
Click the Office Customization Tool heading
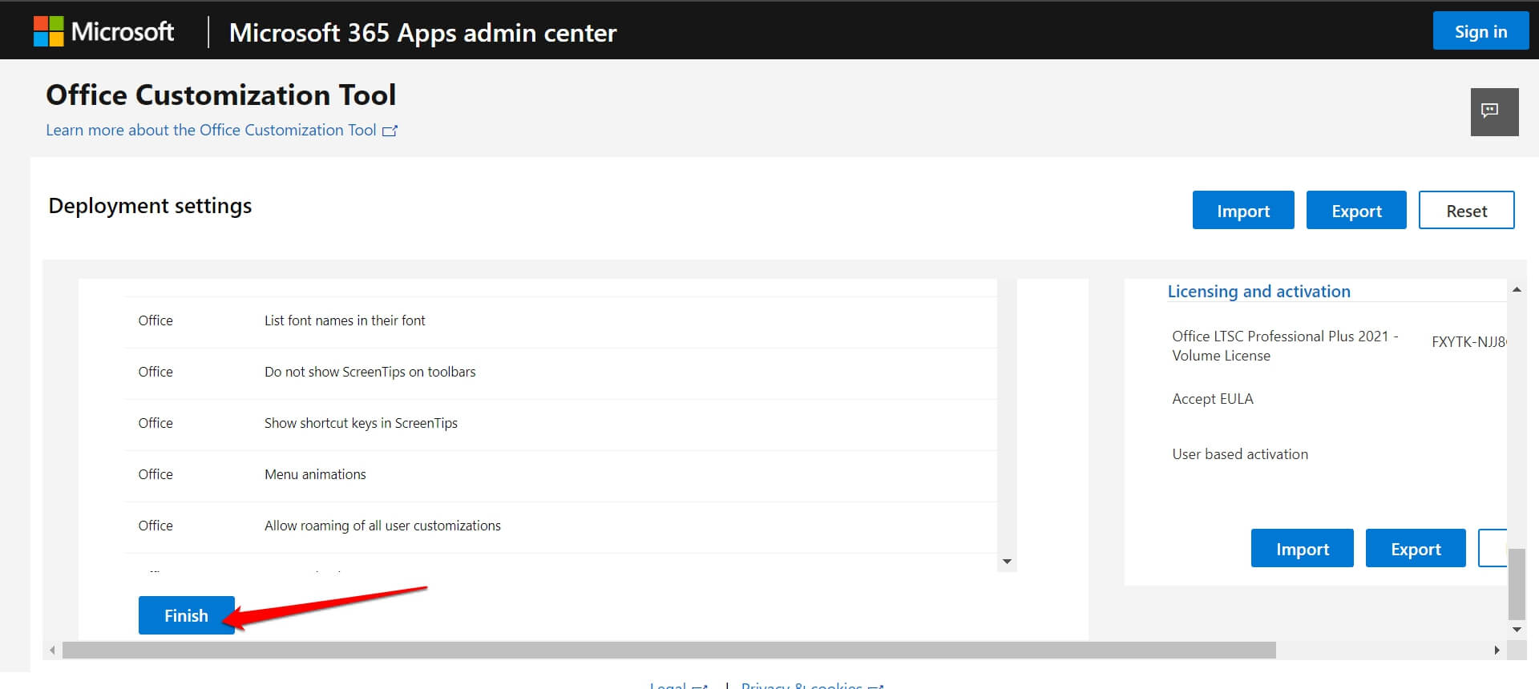pyautogui.click(x=221, y=95)
